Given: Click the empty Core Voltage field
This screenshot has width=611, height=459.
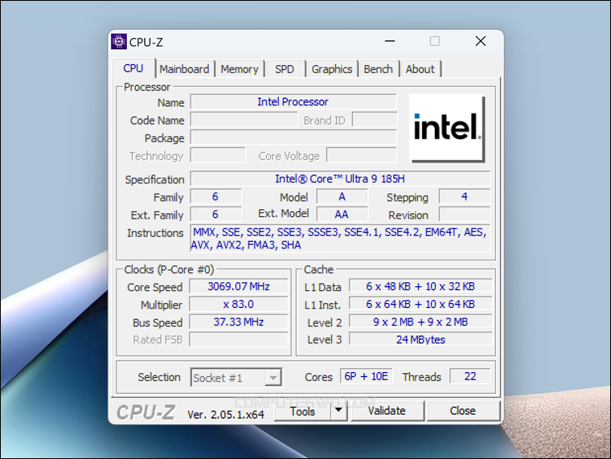Looking at the screenshot, I should click(362, 155).
